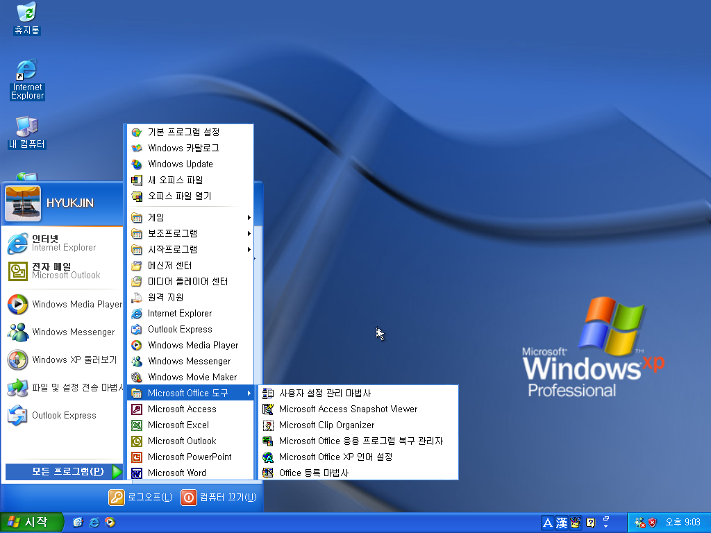Screen dimensions: 711x533
Task: Launch Microsoft PowerPoint
Action: [x=190, y=457]
